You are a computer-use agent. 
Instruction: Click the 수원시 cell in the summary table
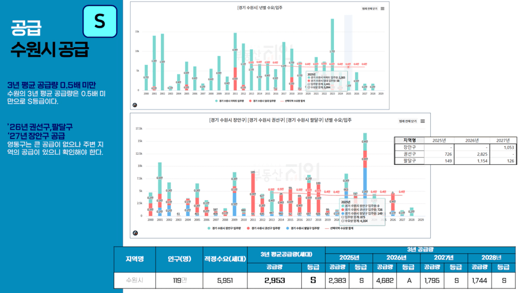(135, 280)
